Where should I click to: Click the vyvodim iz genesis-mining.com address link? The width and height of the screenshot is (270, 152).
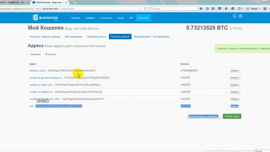click(x=46, y=78)
